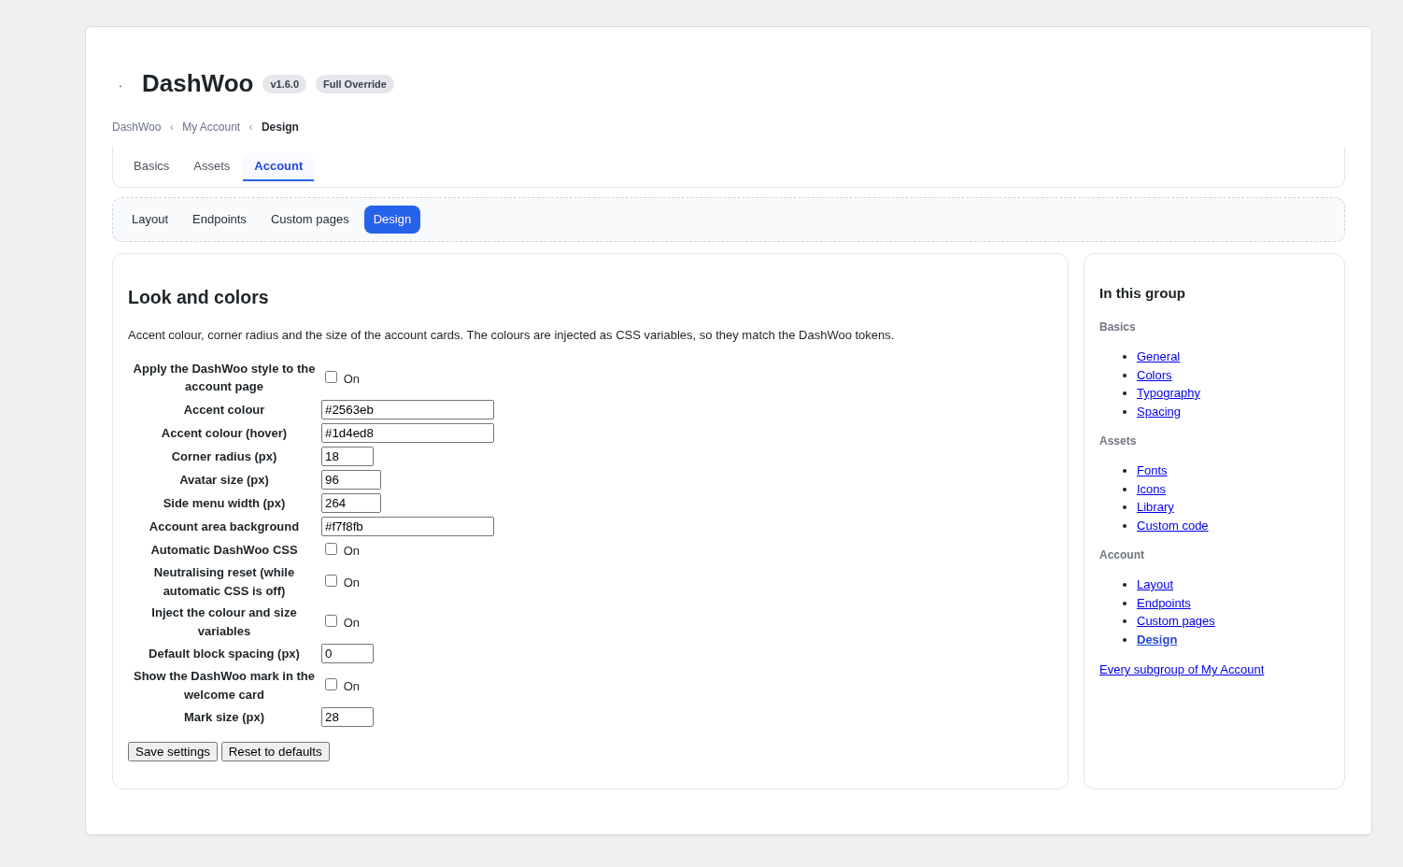Click the Look and colors heading
Image resolution: width=1403 pixels, height=867 pixels.
pyautogui.click(x=198, y=297)
